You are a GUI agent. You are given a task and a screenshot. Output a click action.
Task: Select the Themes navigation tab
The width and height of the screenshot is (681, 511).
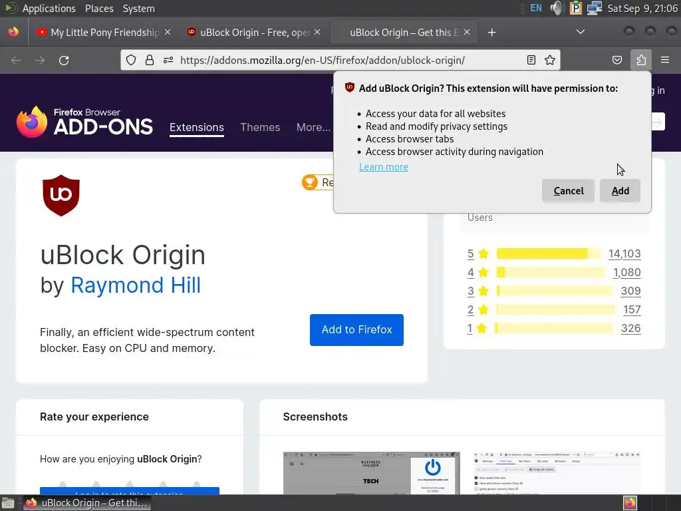(x=260, y=127)
